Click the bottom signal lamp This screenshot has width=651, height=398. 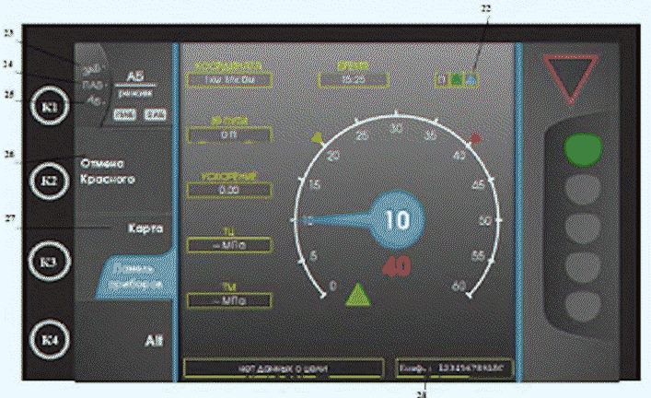(583, 307)
